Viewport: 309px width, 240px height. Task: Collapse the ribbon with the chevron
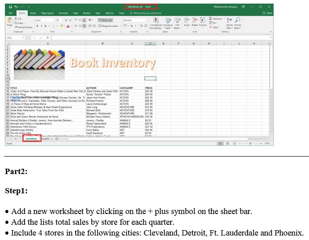[x=270, y=31]
